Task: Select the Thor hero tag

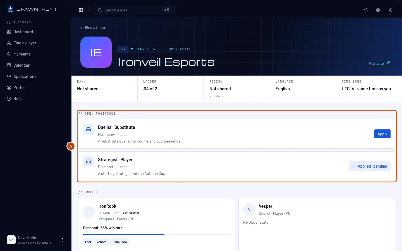Action: tap(88, 242)
